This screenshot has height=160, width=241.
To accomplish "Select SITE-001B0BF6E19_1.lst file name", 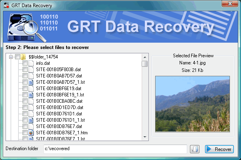I will click(60, 95).
